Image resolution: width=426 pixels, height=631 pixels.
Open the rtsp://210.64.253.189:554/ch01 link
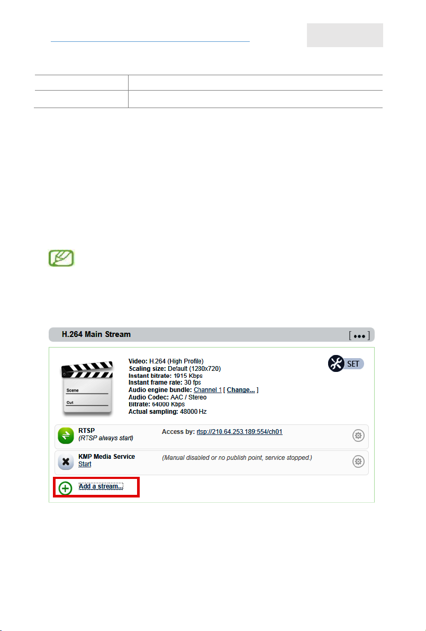click(240, 431)
